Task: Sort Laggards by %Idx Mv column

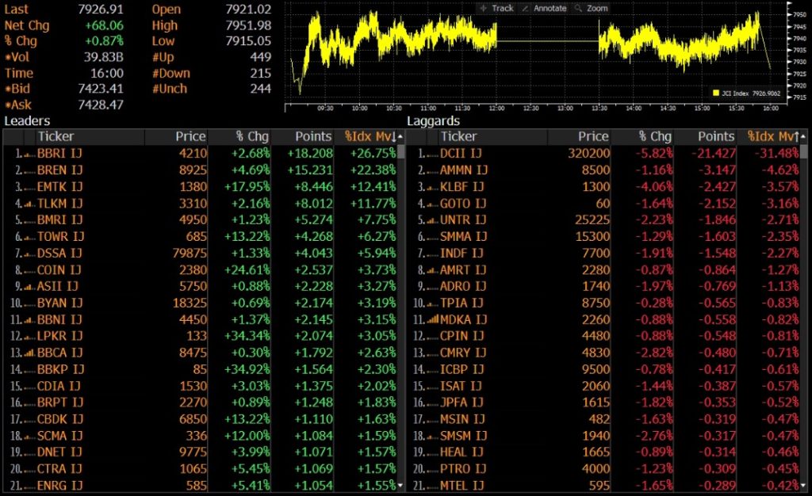Action: coord(773,136)
